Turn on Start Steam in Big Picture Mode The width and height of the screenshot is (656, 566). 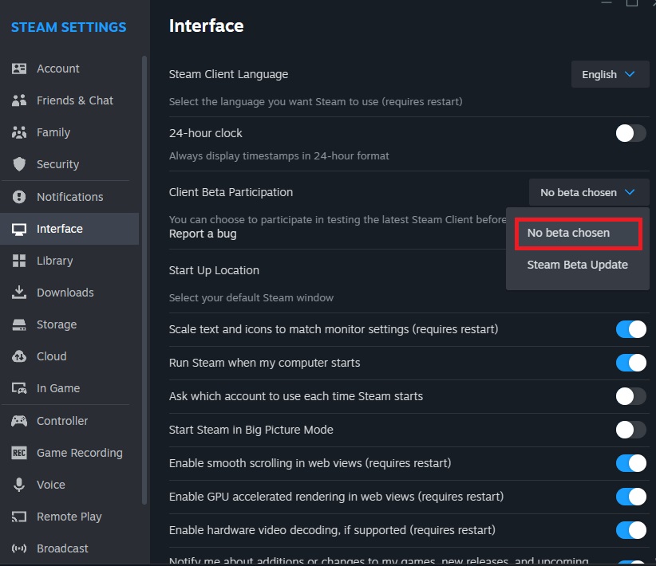tap(630, 430)
